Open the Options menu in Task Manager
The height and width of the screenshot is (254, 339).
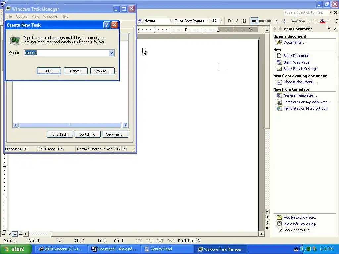click(x=22, y=16)
